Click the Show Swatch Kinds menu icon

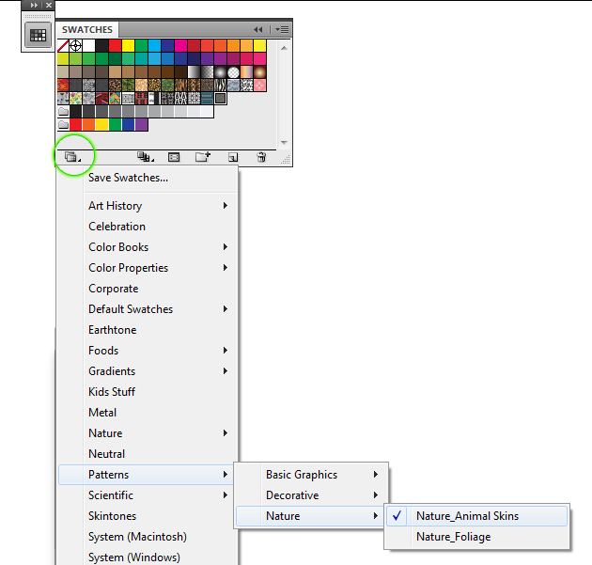click(x=145, y=157)
